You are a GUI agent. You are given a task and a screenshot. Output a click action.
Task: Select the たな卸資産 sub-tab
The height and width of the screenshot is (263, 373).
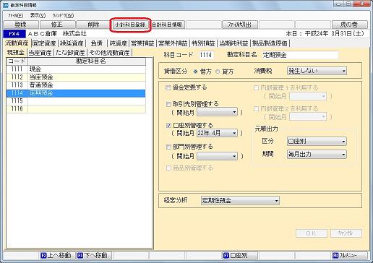coord(70,53)
